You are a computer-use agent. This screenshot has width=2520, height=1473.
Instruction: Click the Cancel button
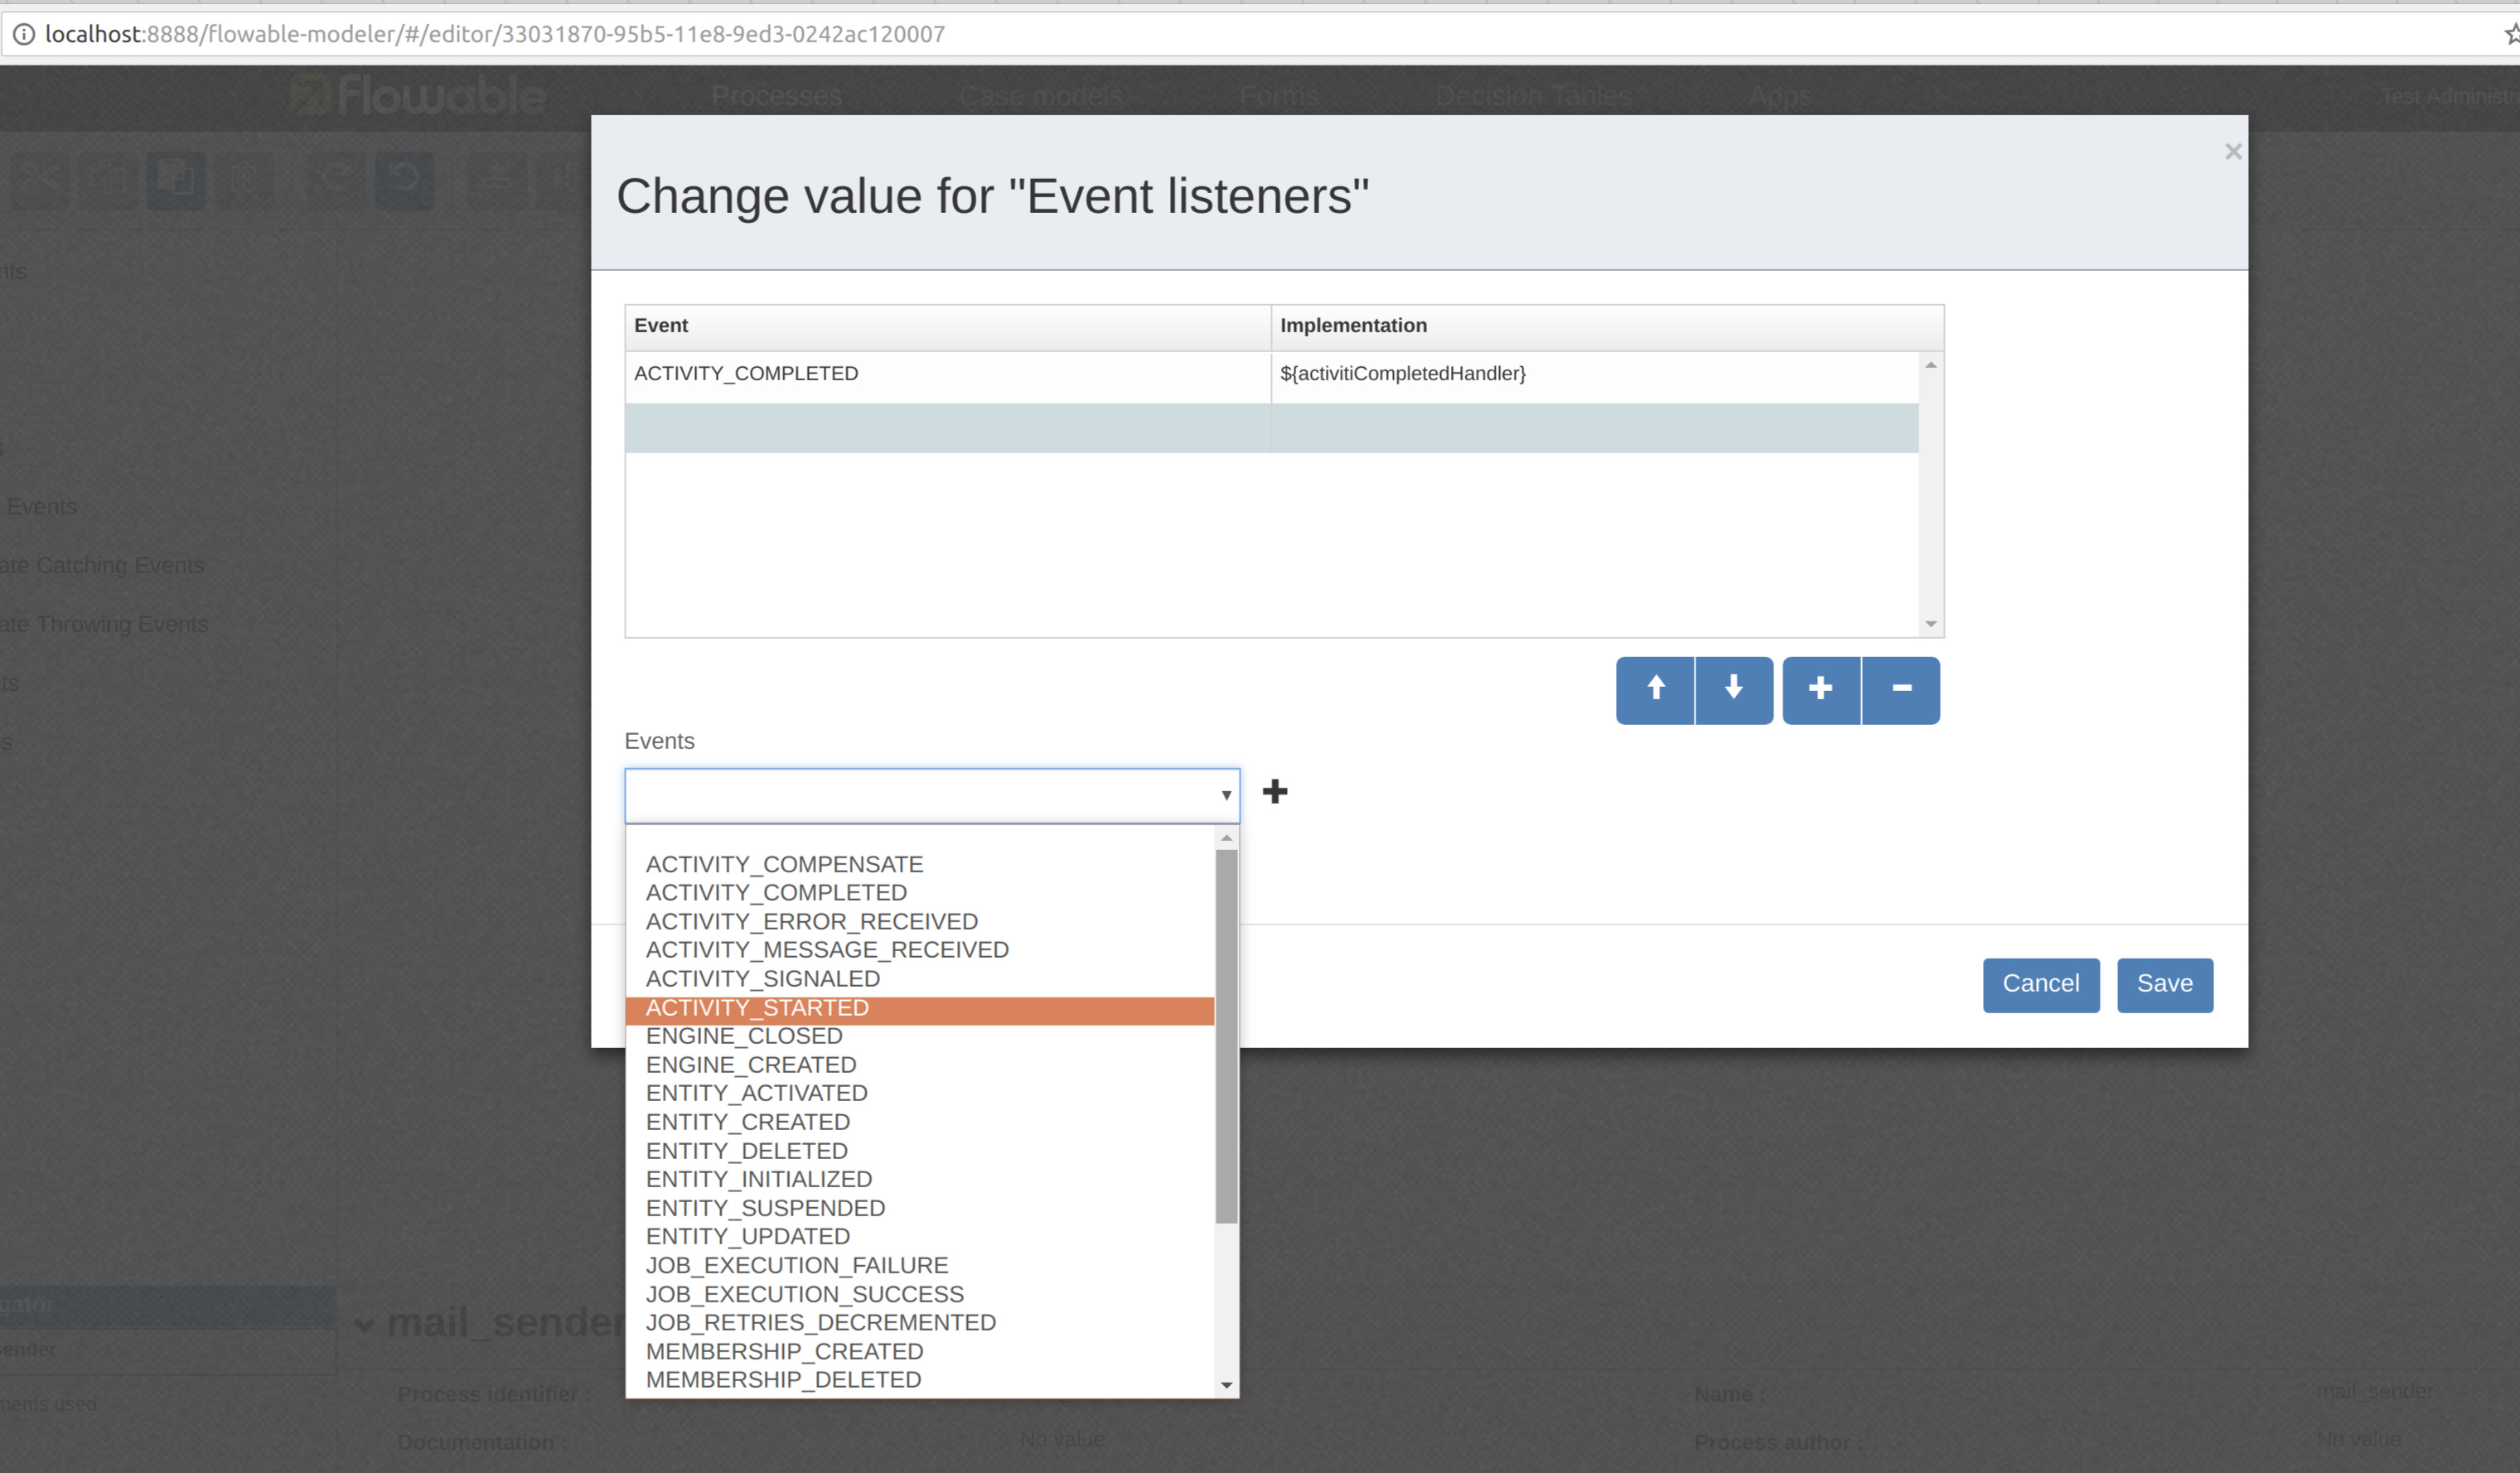[2041, 985]
